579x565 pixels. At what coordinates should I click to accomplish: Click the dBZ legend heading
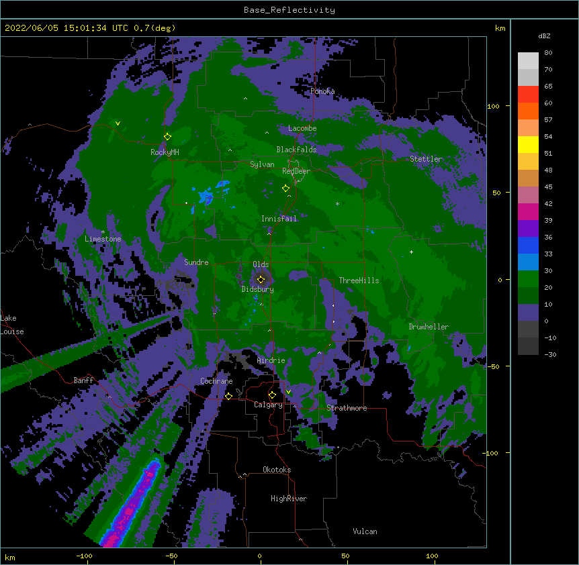tap(544, 36)
